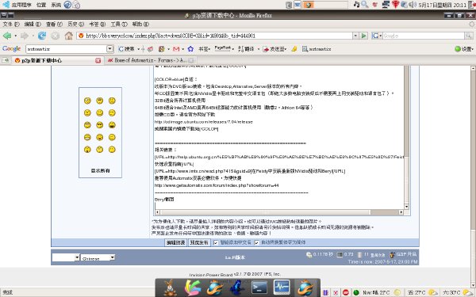Click the music note tray icon

(356, 4)
